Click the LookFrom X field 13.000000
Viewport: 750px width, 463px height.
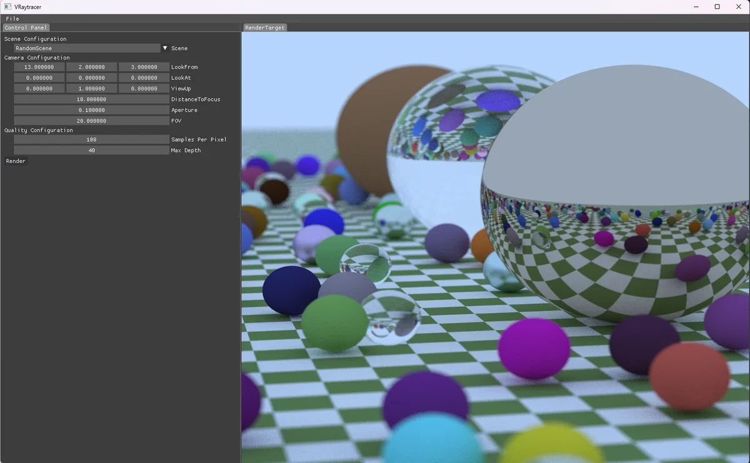click(x=39, y=67)
